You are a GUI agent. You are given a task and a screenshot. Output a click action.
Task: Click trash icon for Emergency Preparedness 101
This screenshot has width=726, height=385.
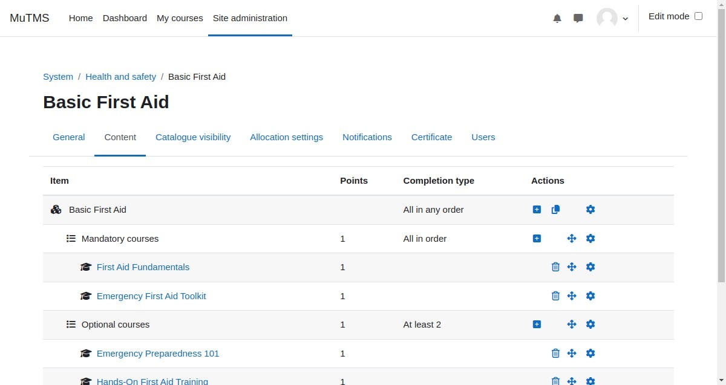tap(555, 354)
